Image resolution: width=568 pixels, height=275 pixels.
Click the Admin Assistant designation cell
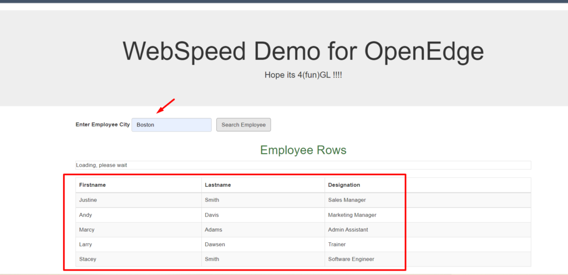(x=348, y=230)
